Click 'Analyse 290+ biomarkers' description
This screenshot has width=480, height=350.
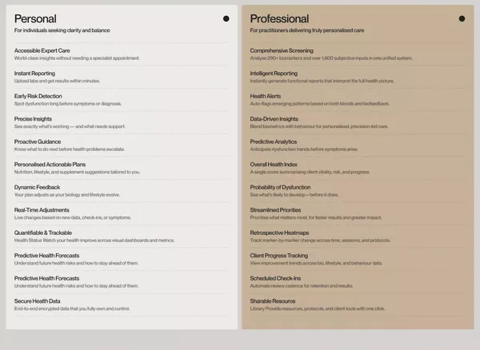tap(331, 58)
